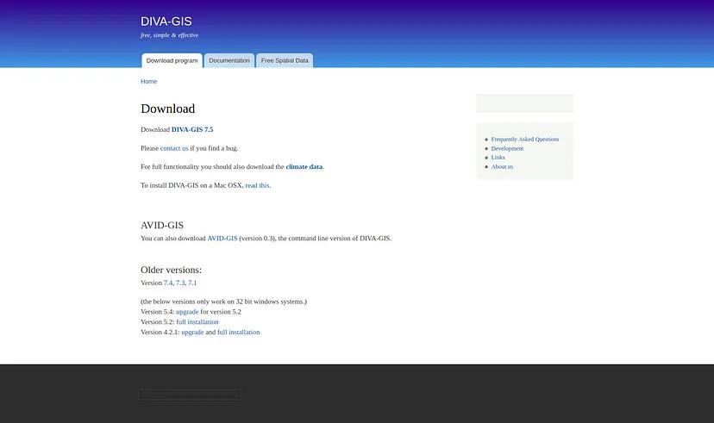The width and height of the screenshot is (714, 423).
Task: Open Version 4.2.1 upgrade link
Action: [x=192, y=333]
